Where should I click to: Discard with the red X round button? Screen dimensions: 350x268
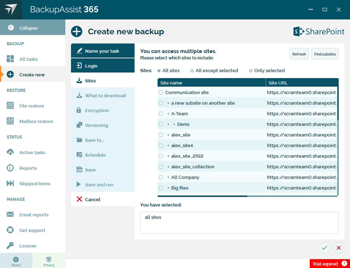[339, 248]
